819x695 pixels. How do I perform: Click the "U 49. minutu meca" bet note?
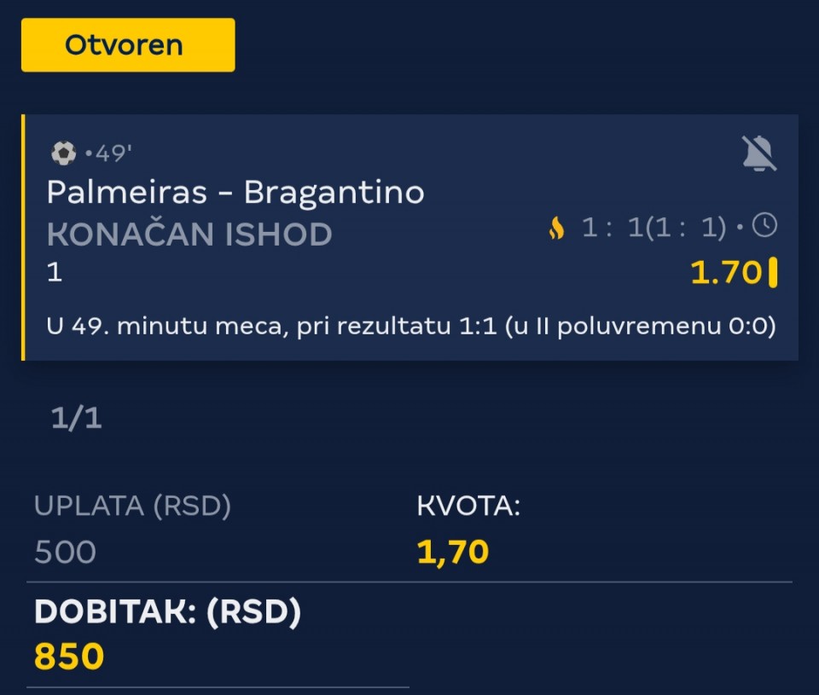(411, 327)
